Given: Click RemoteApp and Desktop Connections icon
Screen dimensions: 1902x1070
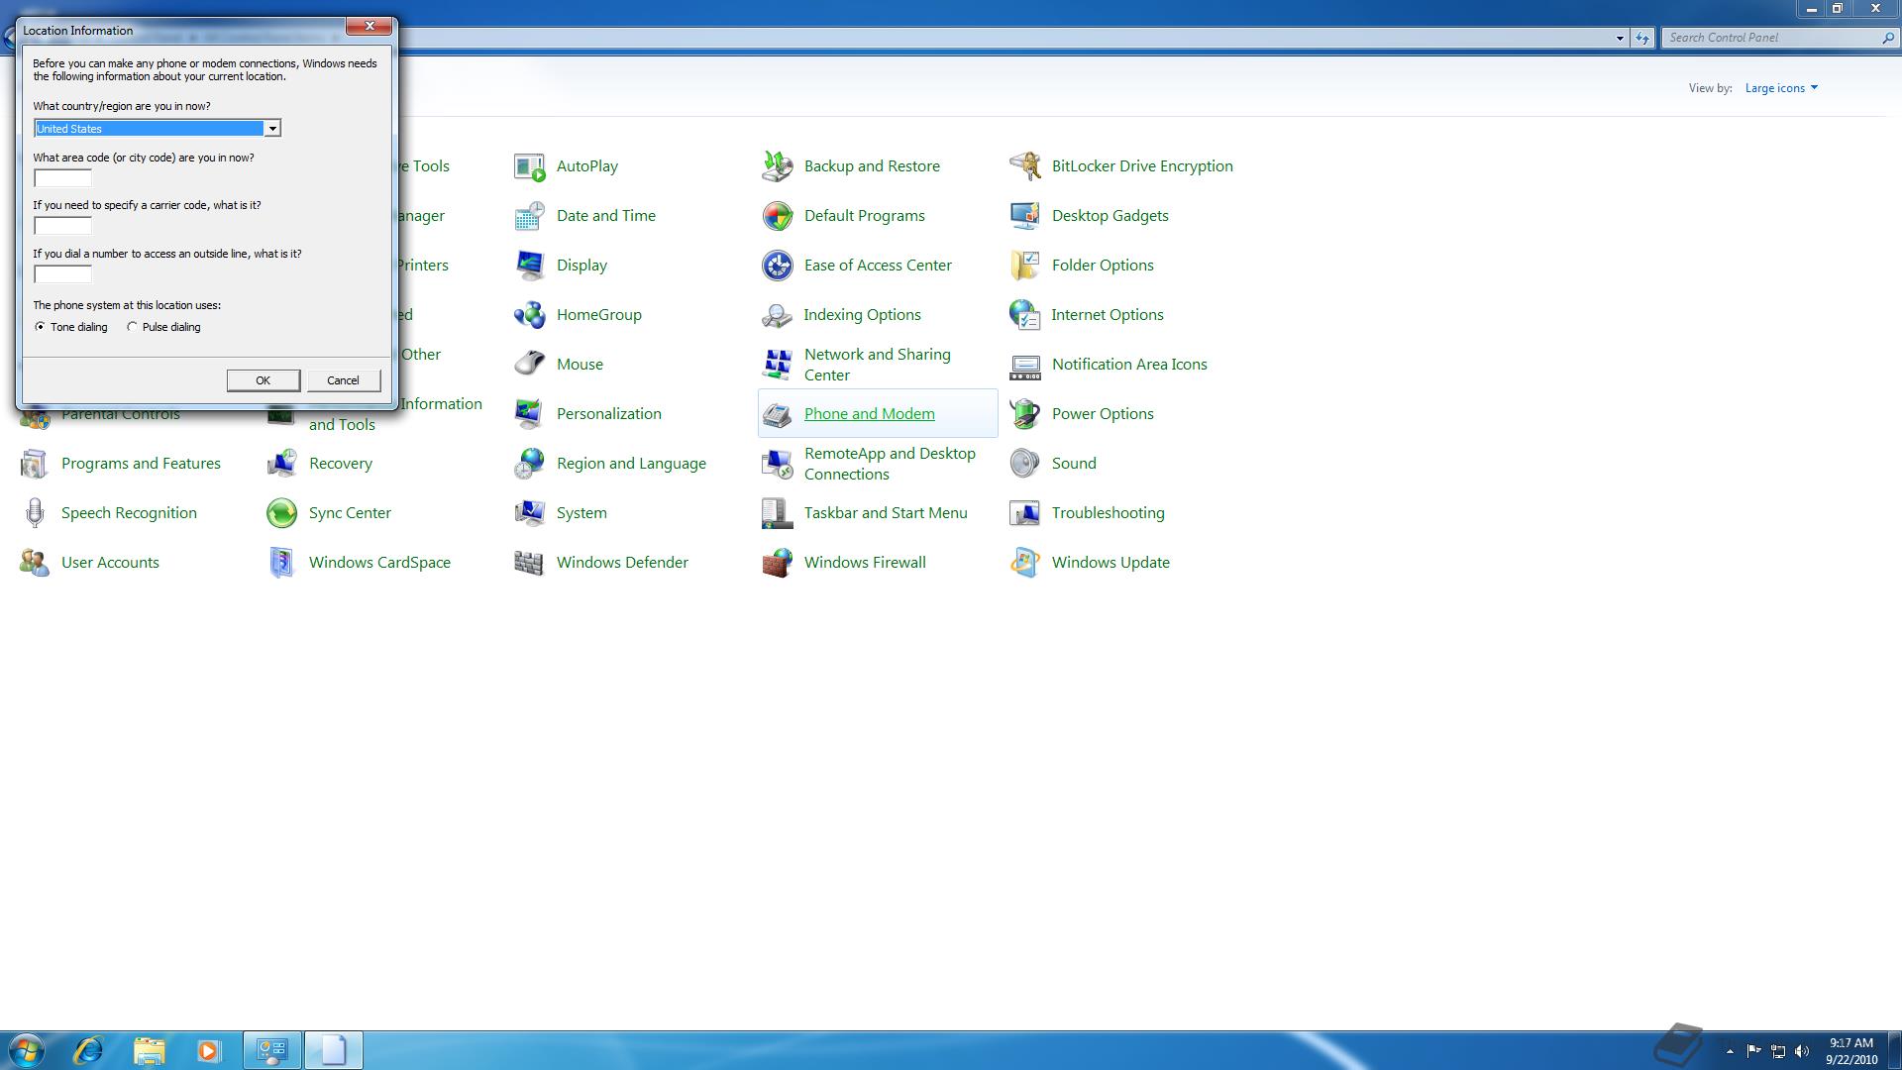Looking at the screenshot, I should click(x=777, y=464).
